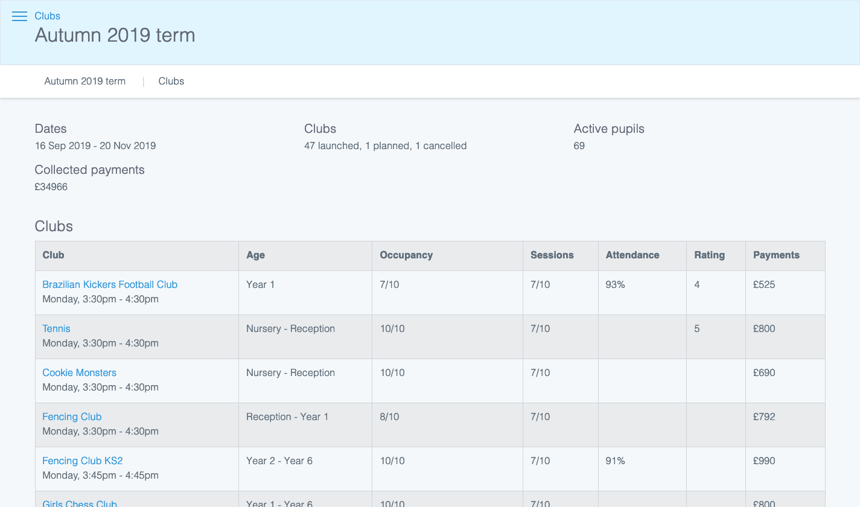Image resolution: width=860 pixels, height=507 pixels.
Task: Click the Club column header
Action: click(x=53, y=255)
